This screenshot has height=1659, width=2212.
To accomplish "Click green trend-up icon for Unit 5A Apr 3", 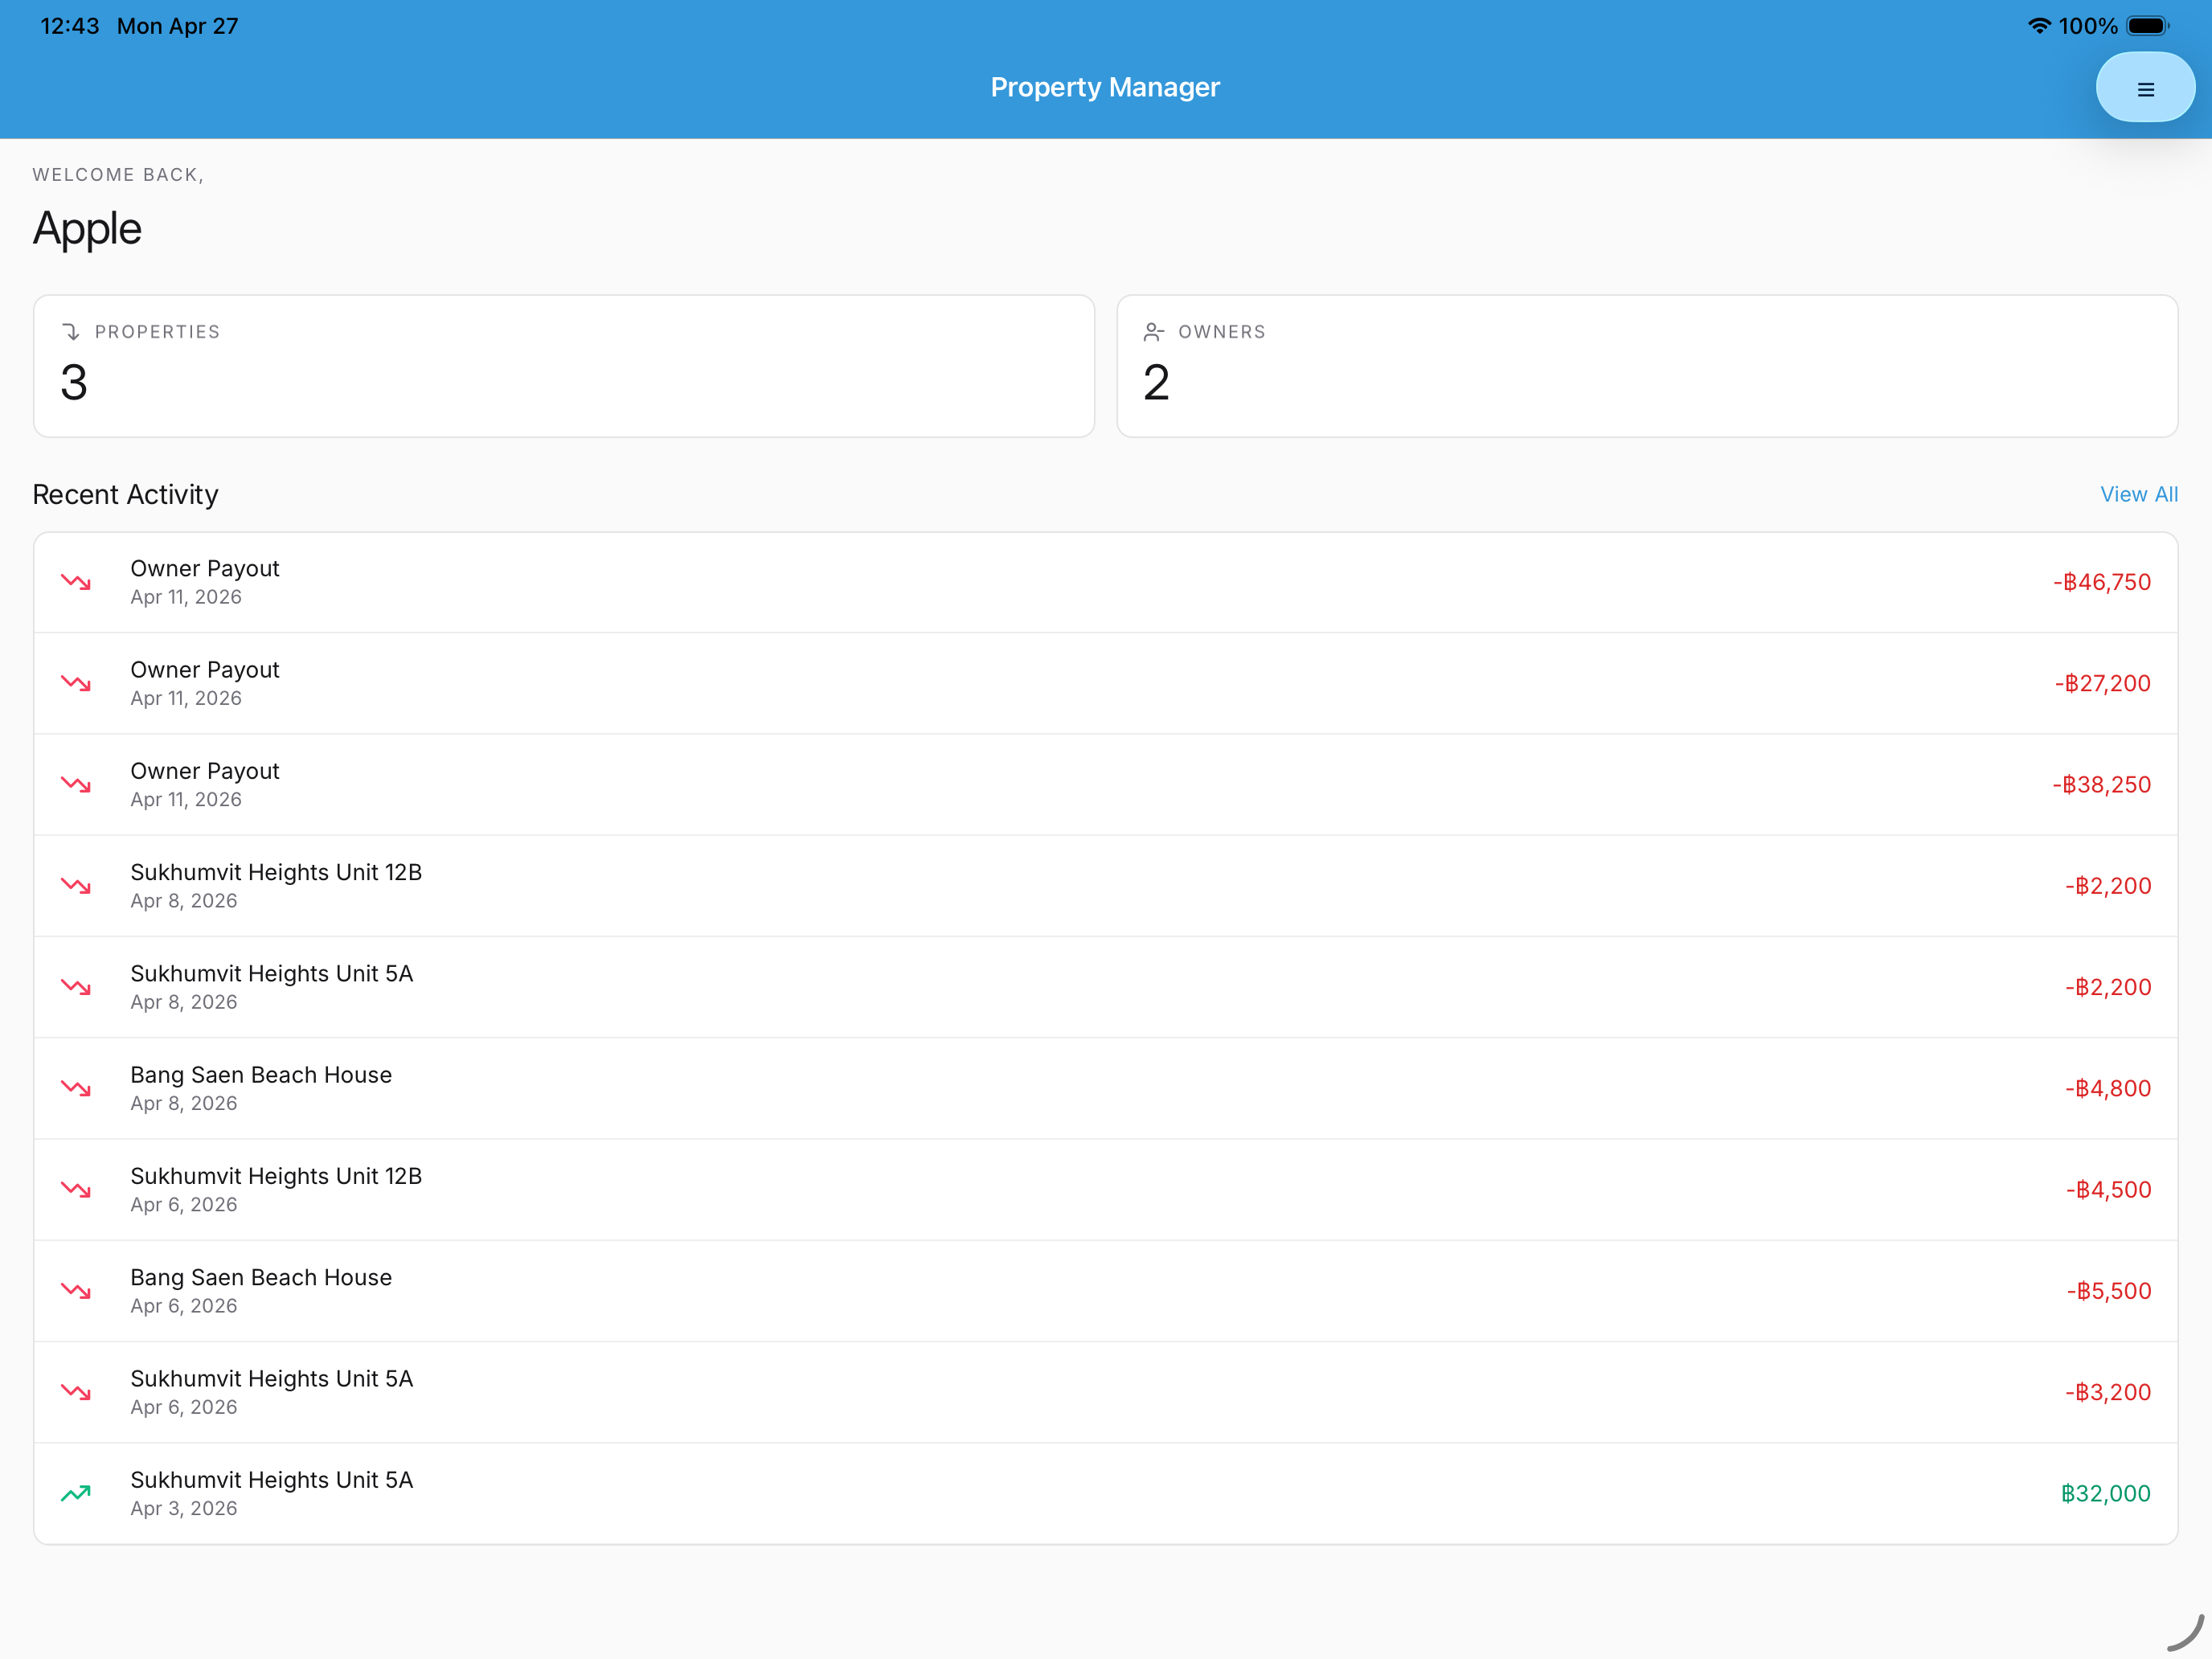I will (76, 1493).
